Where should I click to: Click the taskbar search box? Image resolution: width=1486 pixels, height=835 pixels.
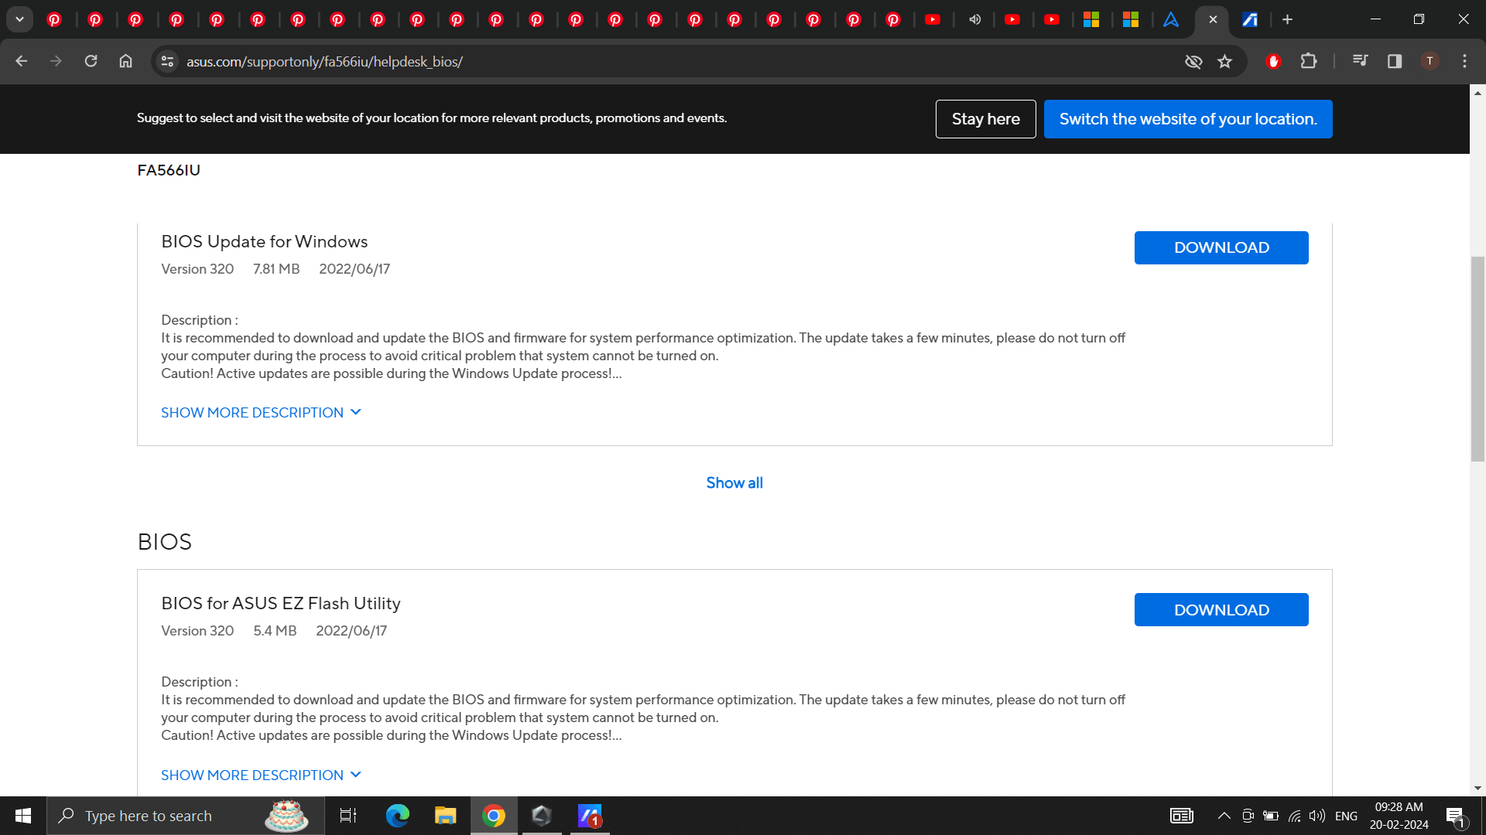186,816
